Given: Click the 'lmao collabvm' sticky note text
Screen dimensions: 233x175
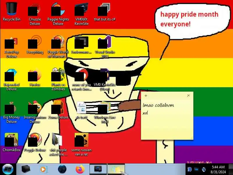Looking at the screenshot, I should 158,105.
